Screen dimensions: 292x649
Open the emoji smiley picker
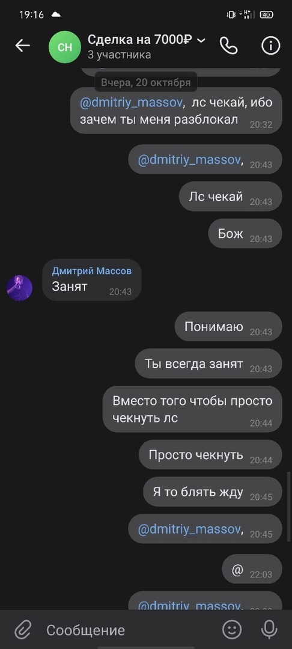pyautogui.click(x=232, y=630)
